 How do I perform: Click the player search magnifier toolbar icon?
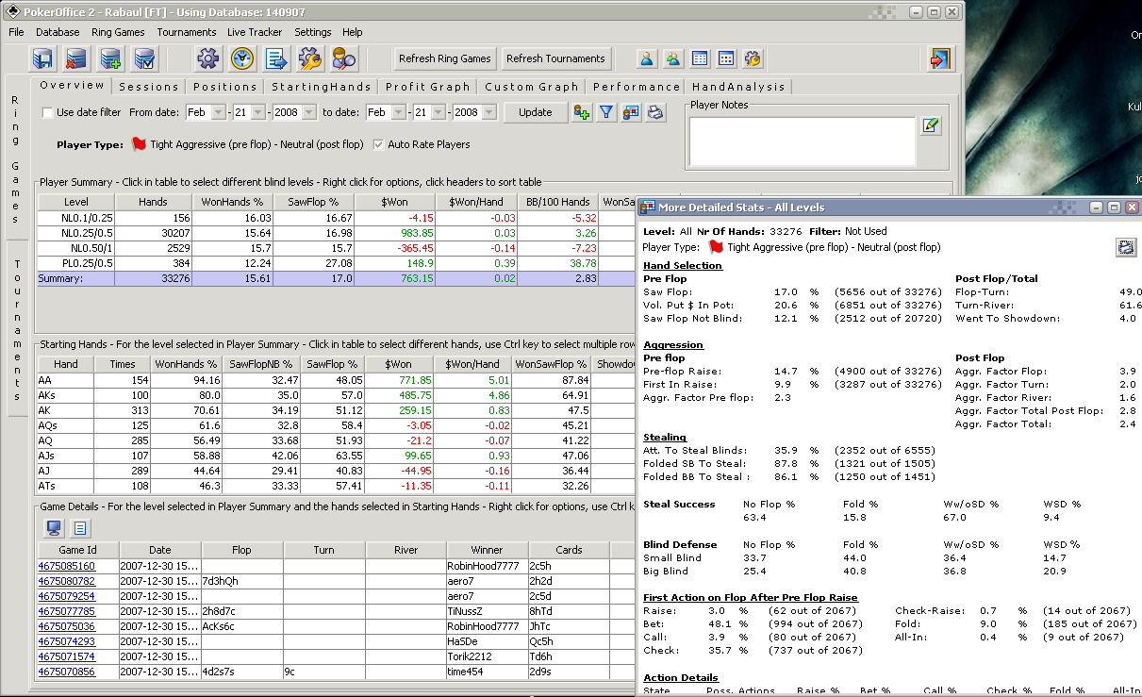[343, 58]
